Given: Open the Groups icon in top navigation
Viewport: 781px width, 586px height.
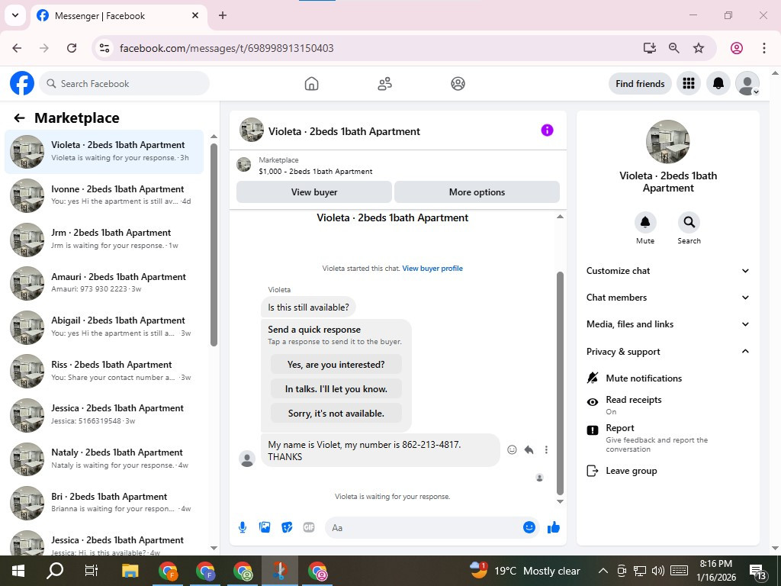Looking at the screenshot, I should [x=458, y=84].
